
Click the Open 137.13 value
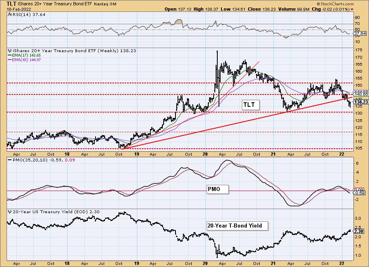[x=178, y=9]
